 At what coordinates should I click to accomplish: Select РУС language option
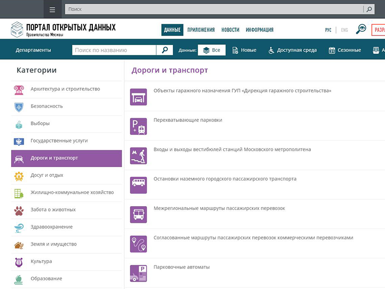[x=328, y=30]
